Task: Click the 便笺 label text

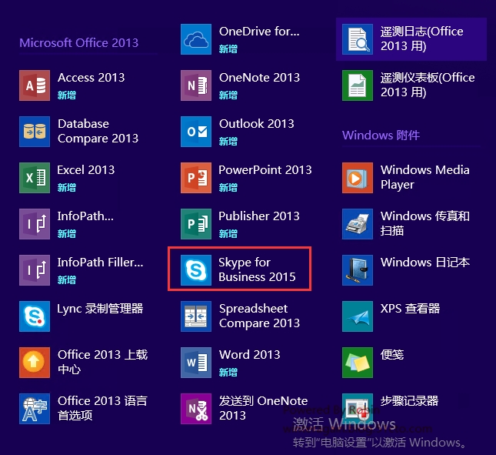Action: pyautogui.click(x=392, y=355)
